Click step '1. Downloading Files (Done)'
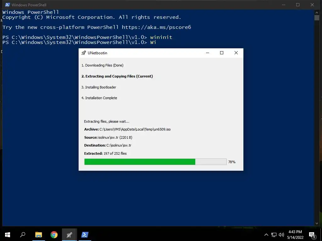Screen dimensions: 322x241 click(x=103, y=65)
